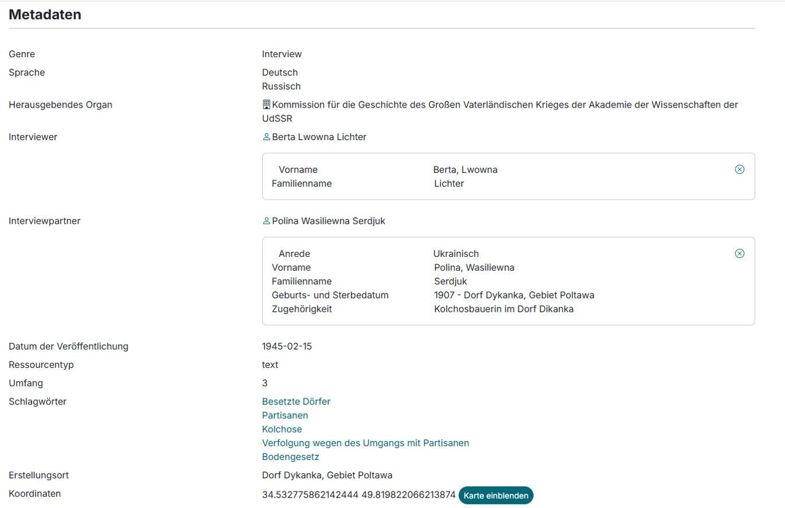
Task: Click the person icon beside Berta Lwowna Lichter
Action: pos(266,137)
